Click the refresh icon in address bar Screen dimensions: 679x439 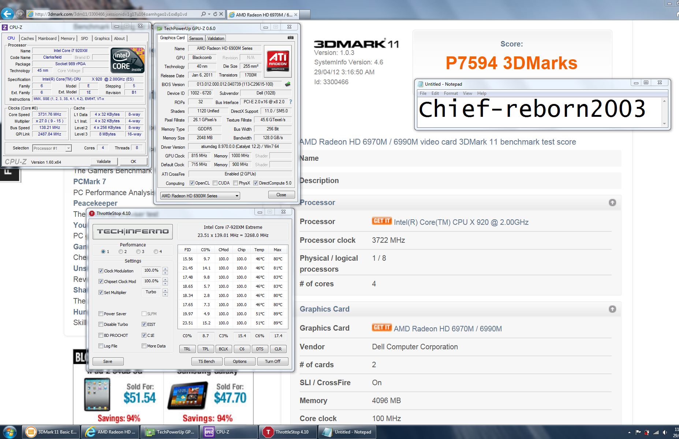215,14
